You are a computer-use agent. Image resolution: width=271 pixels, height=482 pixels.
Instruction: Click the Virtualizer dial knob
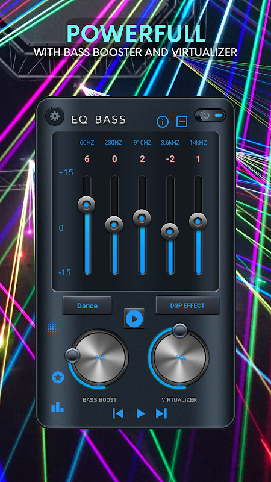180,330
